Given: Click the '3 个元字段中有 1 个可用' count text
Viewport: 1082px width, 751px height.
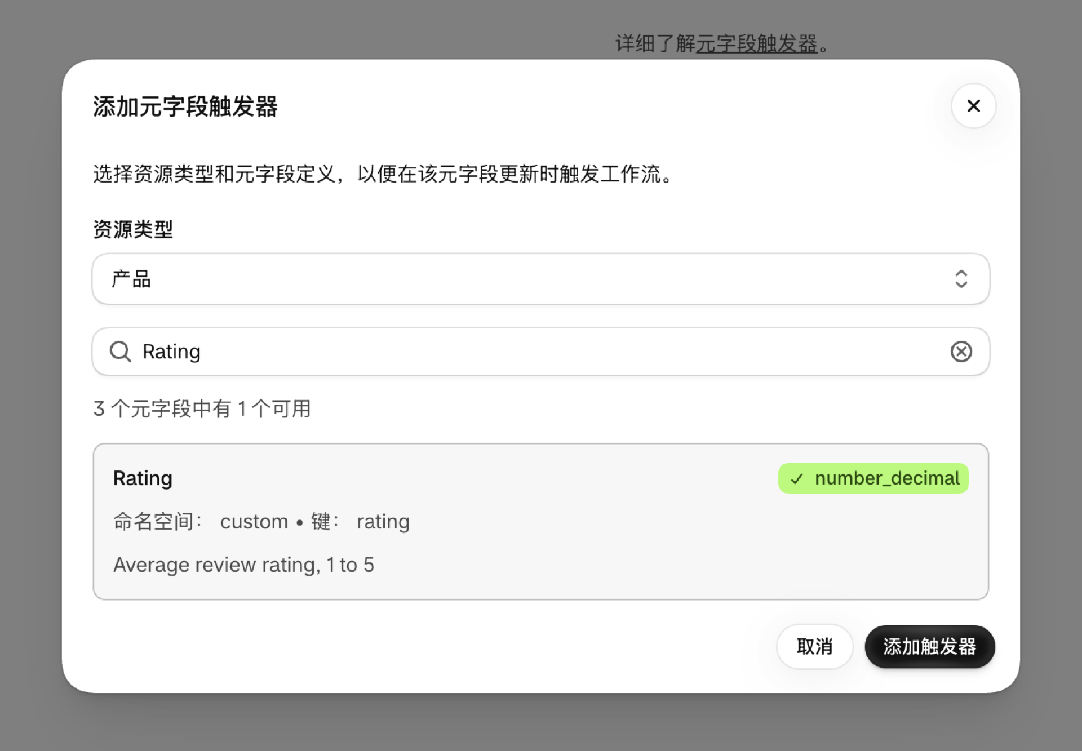Looking at the screenshot, I should pos(202,408).
